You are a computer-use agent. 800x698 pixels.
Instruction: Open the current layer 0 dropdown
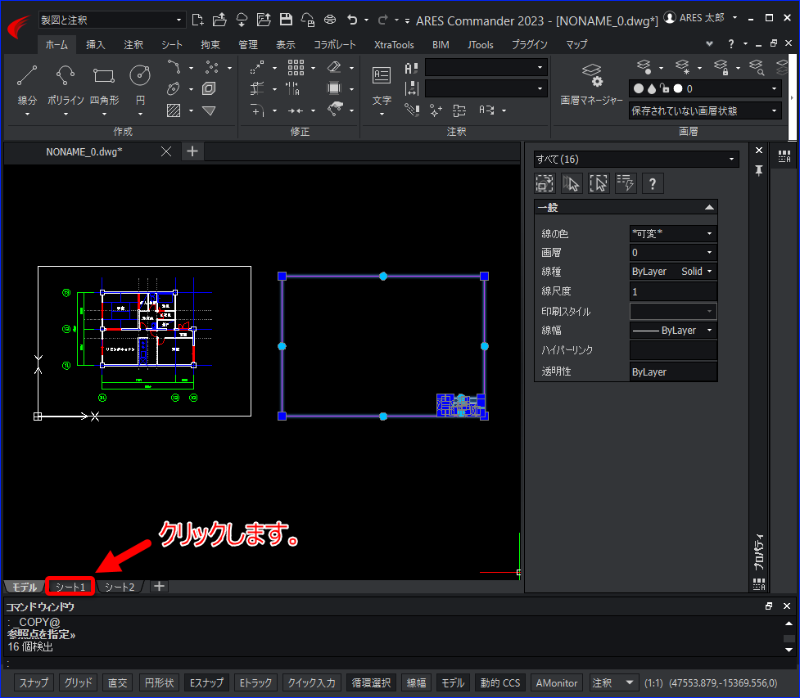pyautogui.click(x=705, y=88)
